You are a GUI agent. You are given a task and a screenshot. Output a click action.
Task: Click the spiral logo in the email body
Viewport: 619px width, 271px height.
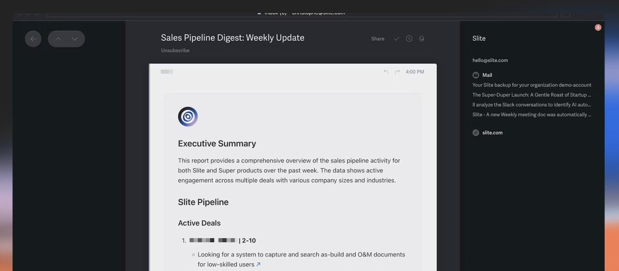pyautogui.click(x=188, y=117)
